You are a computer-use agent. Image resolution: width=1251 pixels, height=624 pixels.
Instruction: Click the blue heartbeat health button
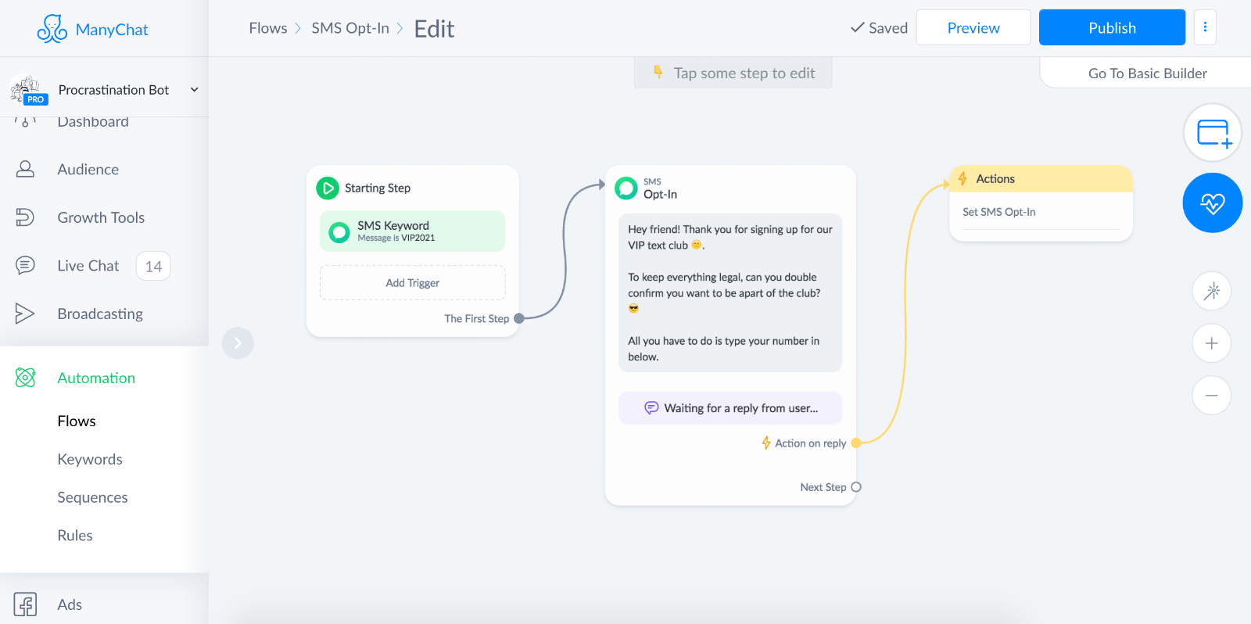[x=1213, y=203]
